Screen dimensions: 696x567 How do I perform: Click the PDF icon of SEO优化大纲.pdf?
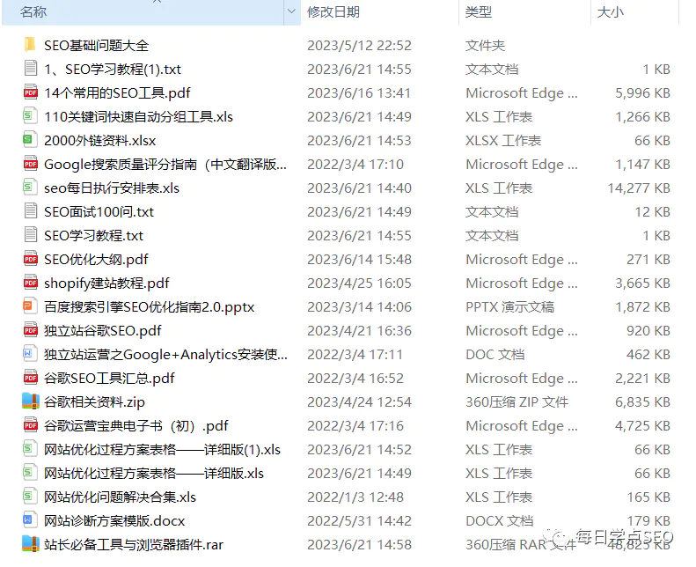coord(30,259)
